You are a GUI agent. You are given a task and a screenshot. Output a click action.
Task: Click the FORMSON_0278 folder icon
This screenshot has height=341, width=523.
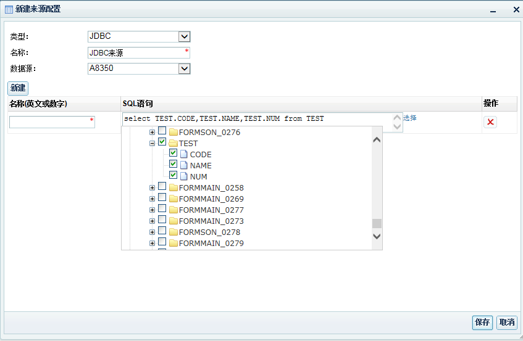173,232
